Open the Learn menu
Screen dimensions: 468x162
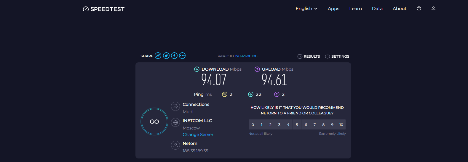click(x=355, y=9)
